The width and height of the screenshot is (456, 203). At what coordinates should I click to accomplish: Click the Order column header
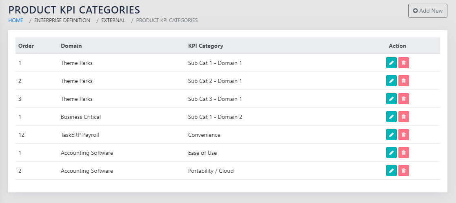[26, 46]
